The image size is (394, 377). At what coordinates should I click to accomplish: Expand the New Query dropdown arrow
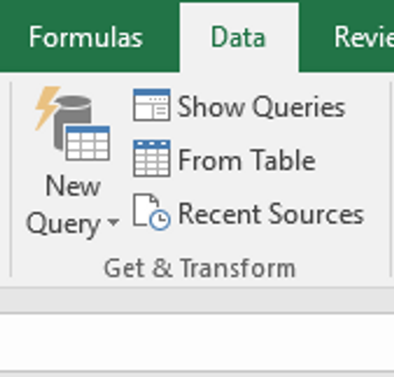pyautogui.click(x=113, y=222)
